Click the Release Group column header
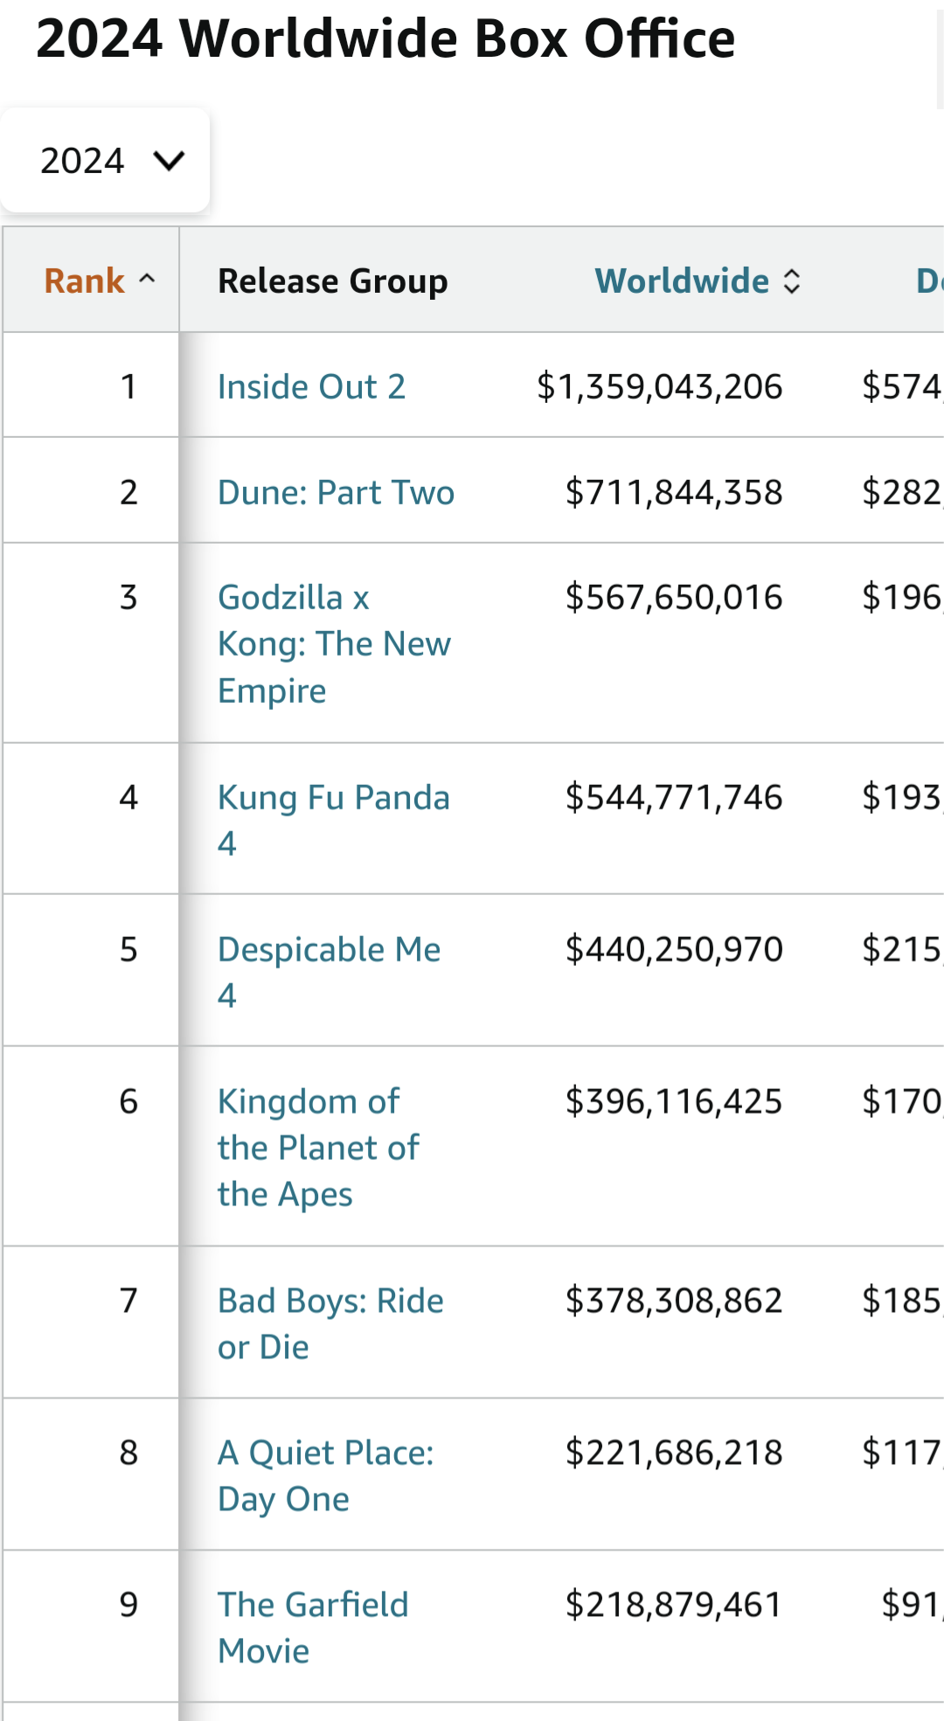 (x=332, y=281)
